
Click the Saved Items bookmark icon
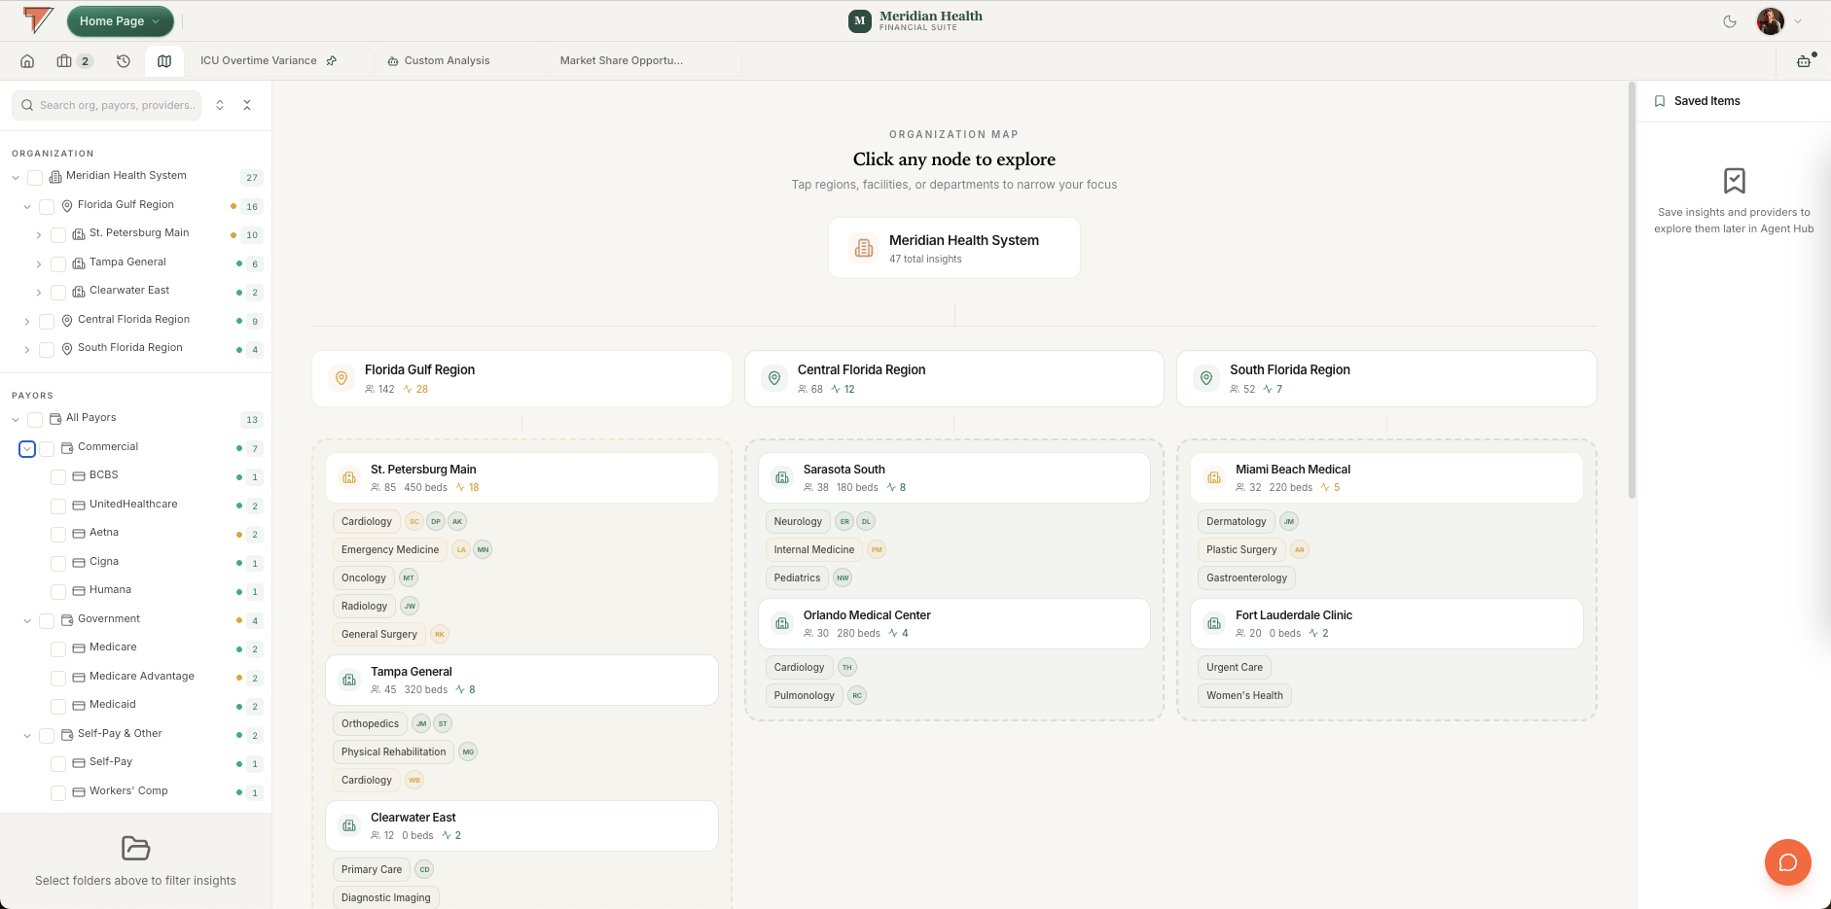coord(1660,101)
